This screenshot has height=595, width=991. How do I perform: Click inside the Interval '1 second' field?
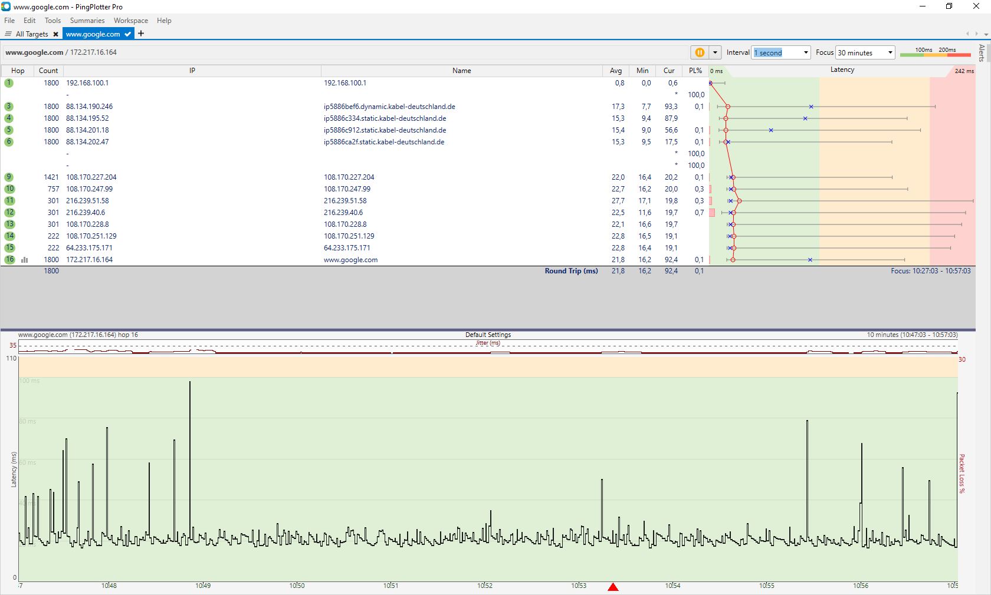[777, 52]
